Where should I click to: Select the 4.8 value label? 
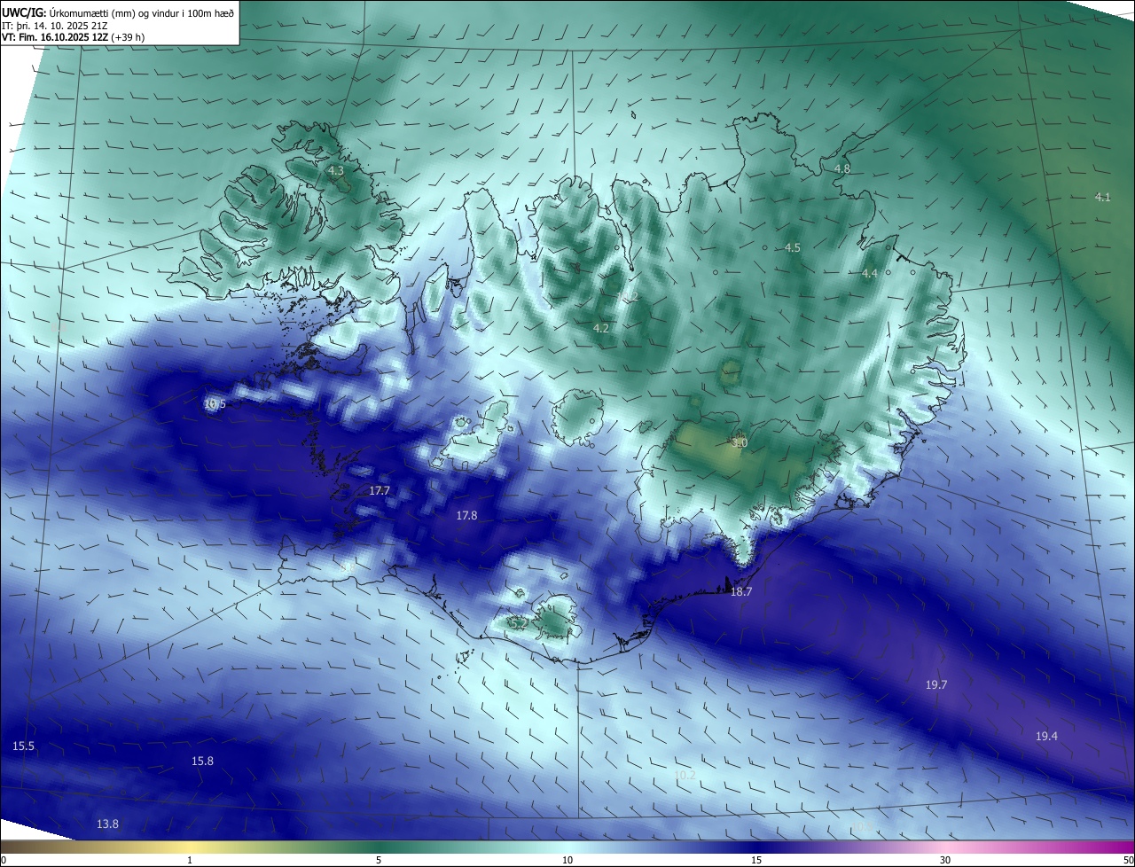point(842,168)
